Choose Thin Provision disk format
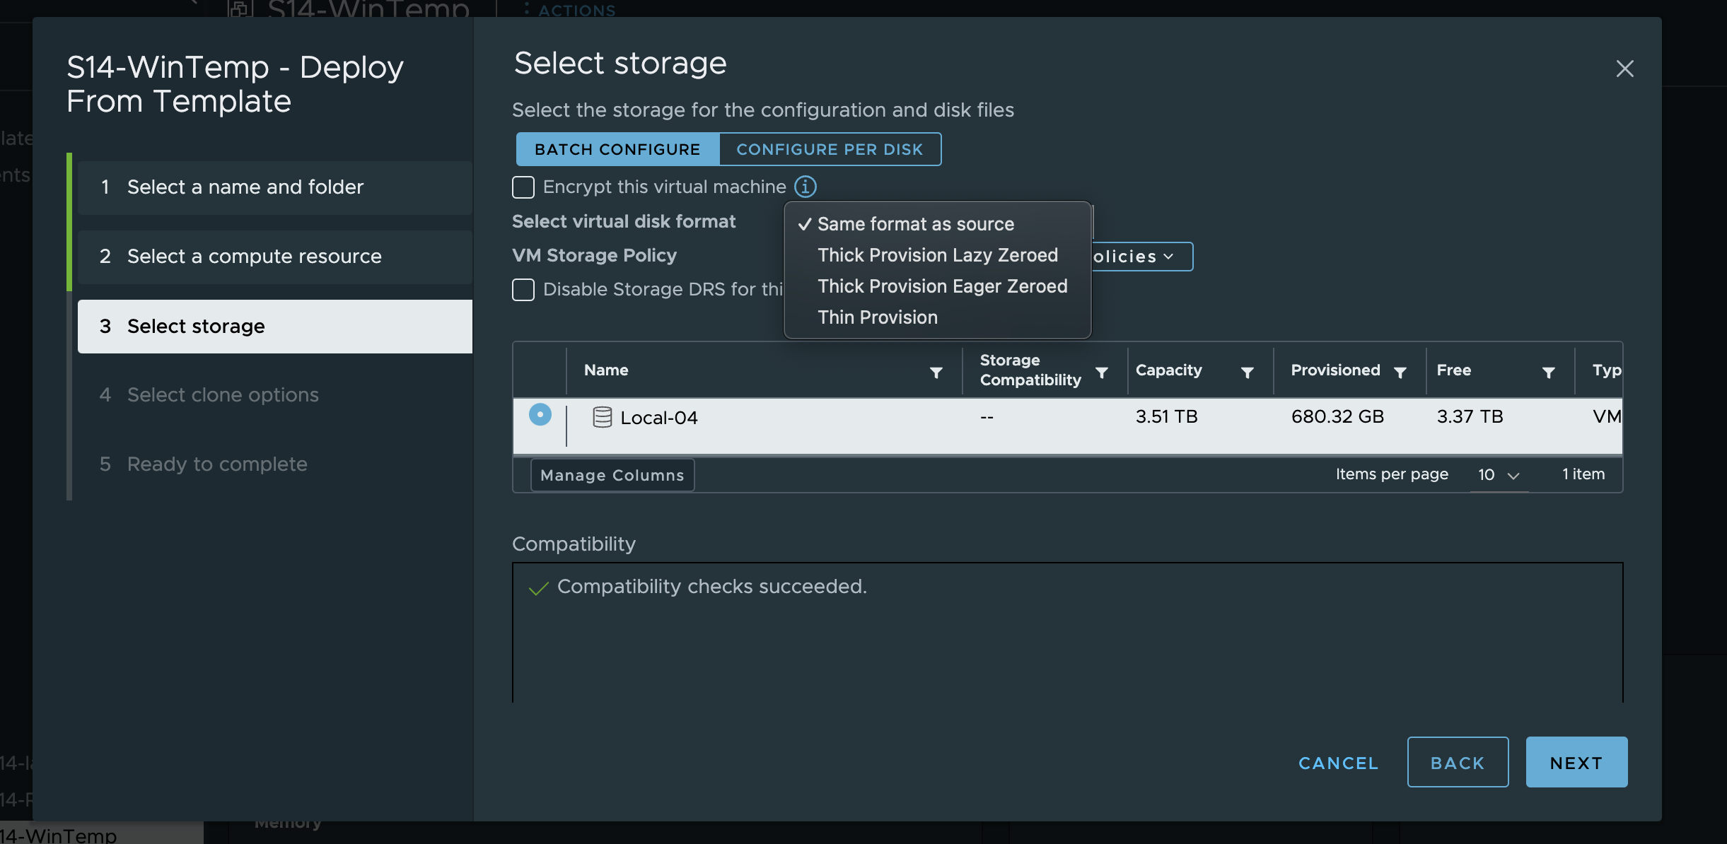The width and height of the screenshot is (1727, 844). 877,317
